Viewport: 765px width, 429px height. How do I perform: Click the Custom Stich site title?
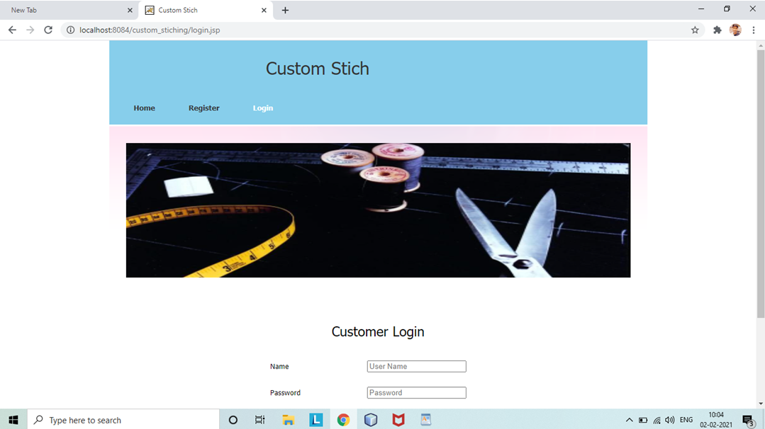tap(318, 69)
